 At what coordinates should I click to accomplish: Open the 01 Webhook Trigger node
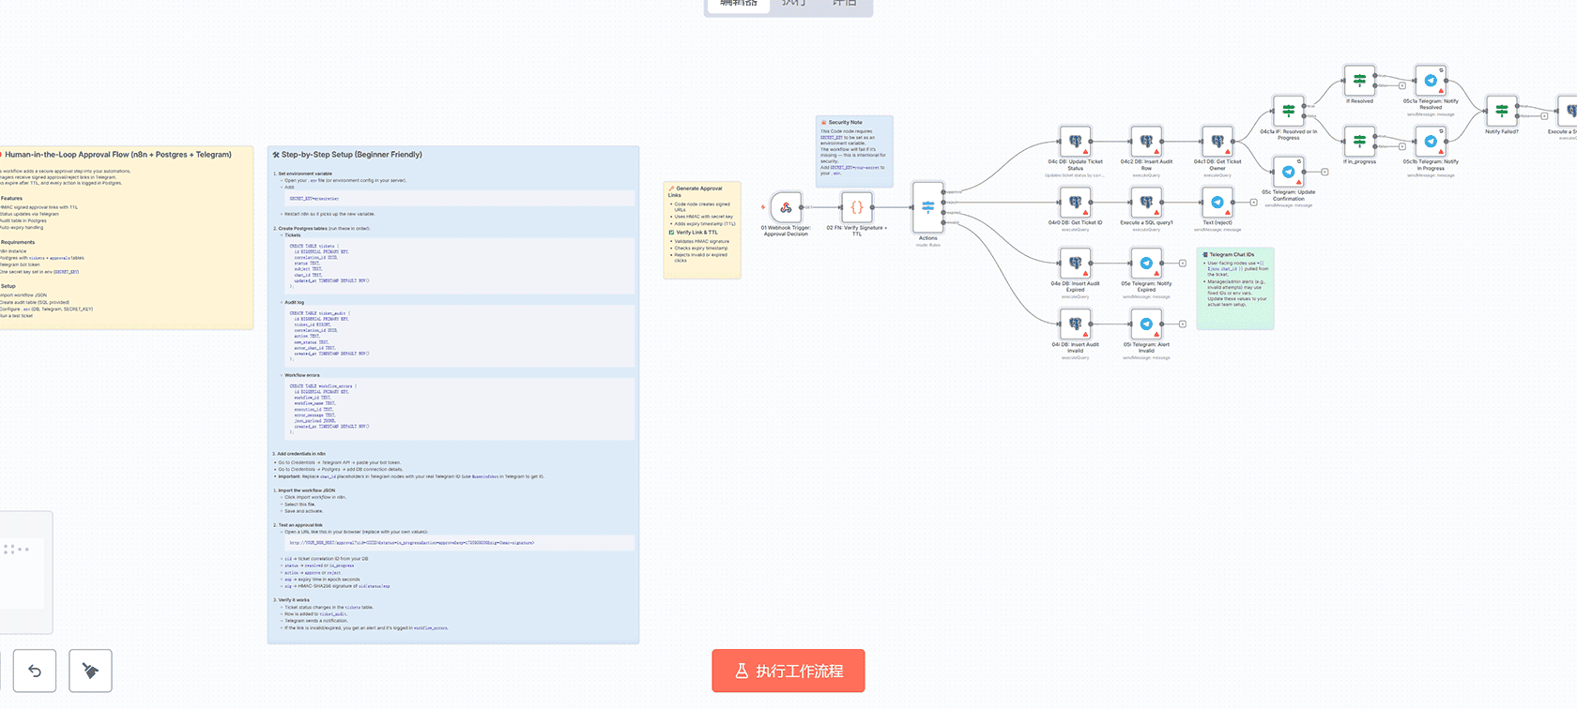click(x=786, y=207)
